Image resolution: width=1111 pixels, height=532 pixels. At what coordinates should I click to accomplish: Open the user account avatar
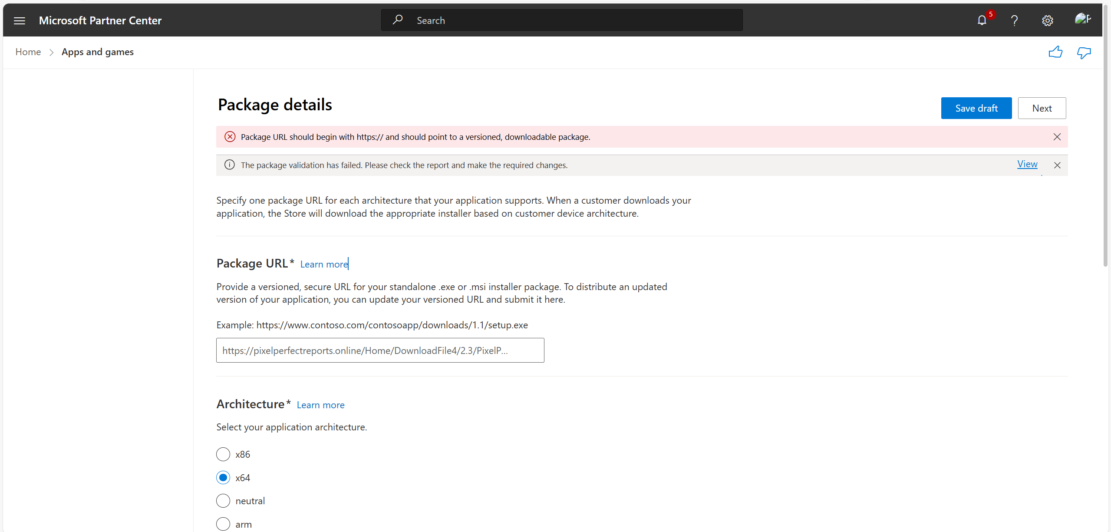(1082, 19)
